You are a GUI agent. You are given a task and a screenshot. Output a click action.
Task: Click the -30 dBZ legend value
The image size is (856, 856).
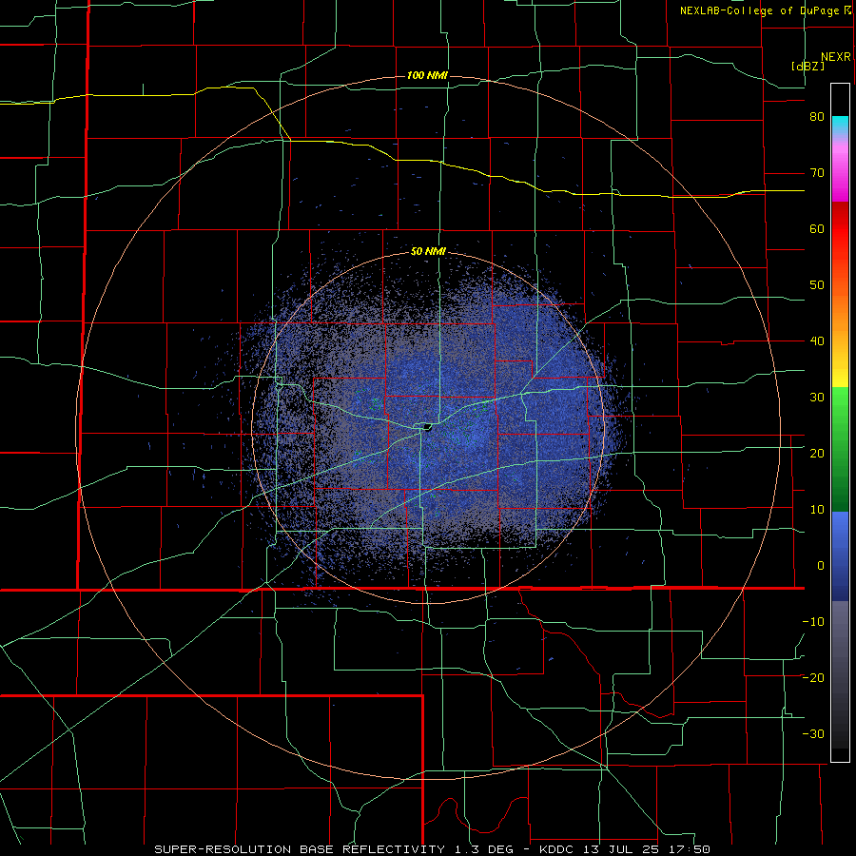(x=813, y=733)
